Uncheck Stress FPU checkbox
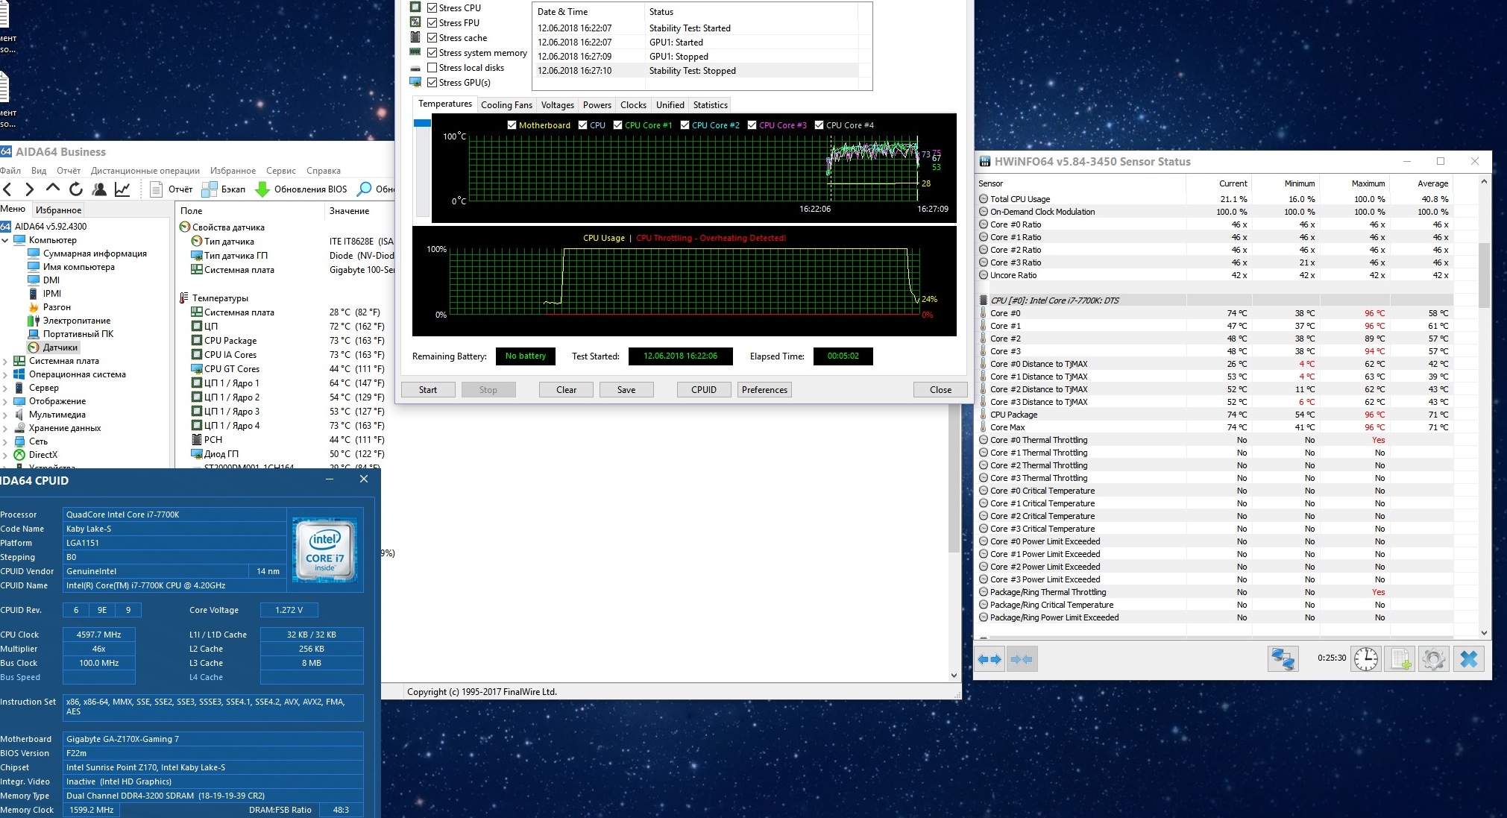This screenshot has height=818, width=1507. coord(432,23)
